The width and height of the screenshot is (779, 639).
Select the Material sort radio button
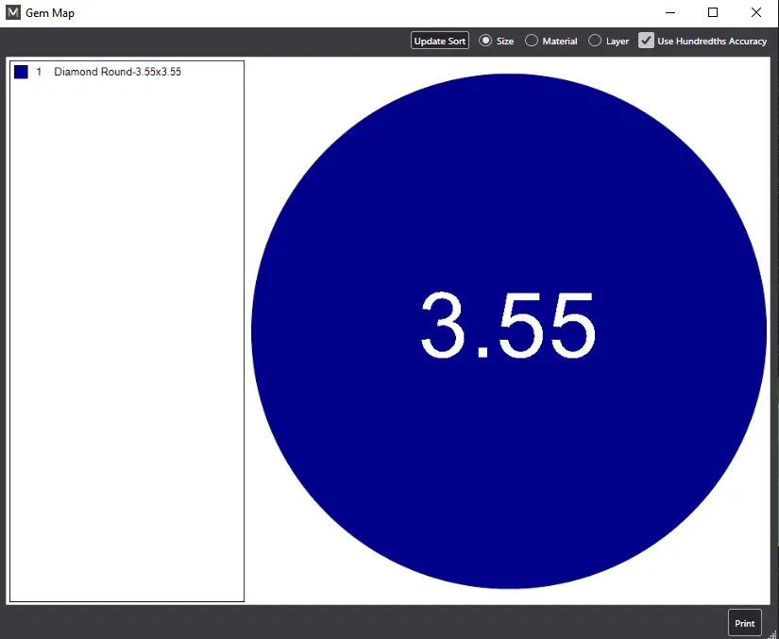532,41
